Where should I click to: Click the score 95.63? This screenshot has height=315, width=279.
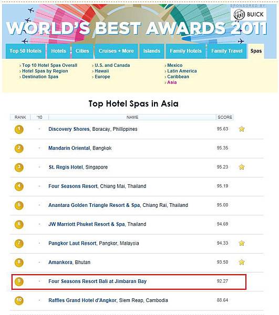click(222, 129)
